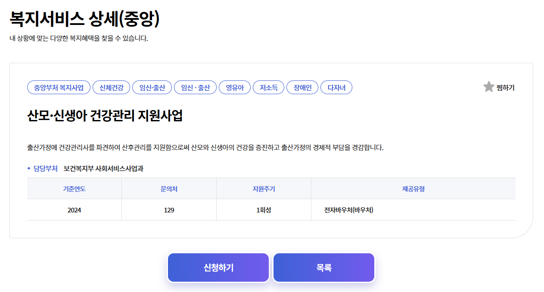Click the second 임신 · 출산 tag
Viewport: 544px width, 292px height.
point(195,87)
